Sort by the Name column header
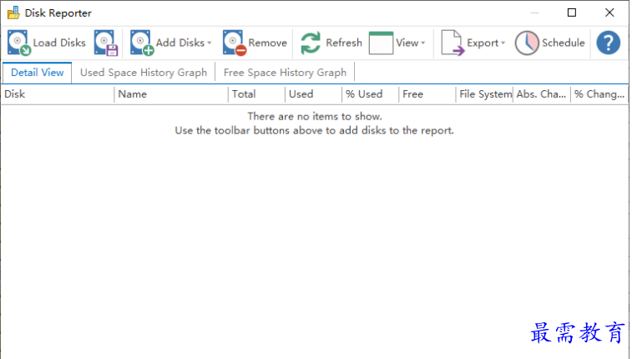 click(171, 94)
